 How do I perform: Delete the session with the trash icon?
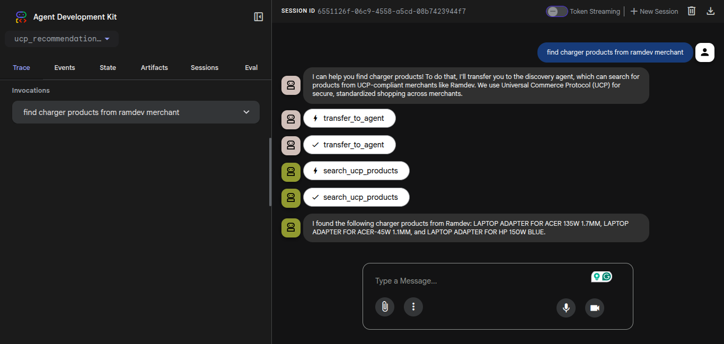coord(691,11)
